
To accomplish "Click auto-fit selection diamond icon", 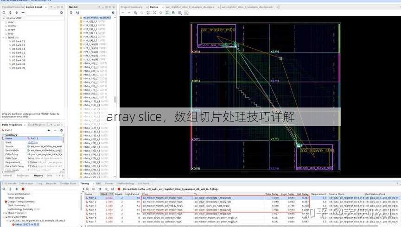I will pyautogui.click(x=161, y=13).
